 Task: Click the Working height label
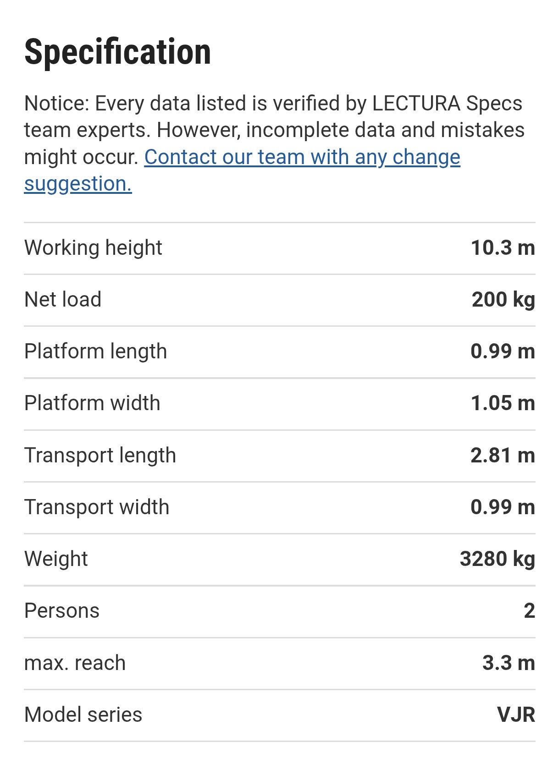tap(93, 248)
